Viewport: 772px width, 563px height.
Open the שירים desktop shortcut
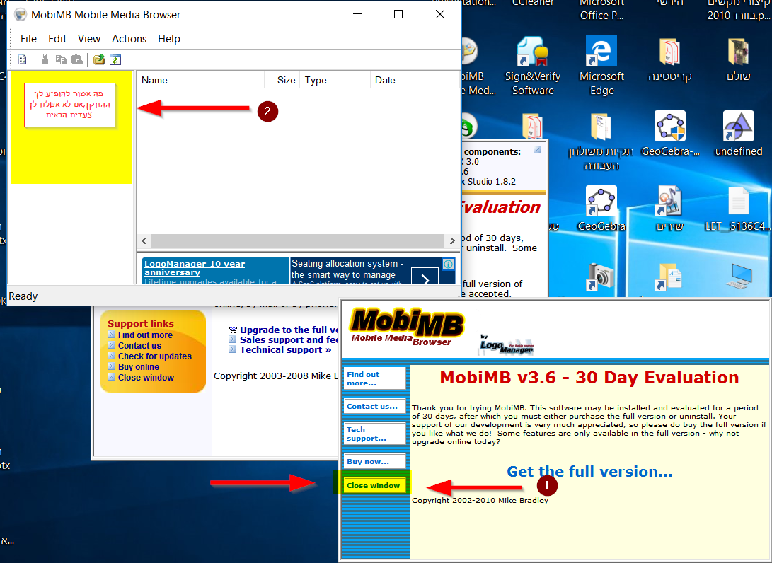tap(669, 209)
